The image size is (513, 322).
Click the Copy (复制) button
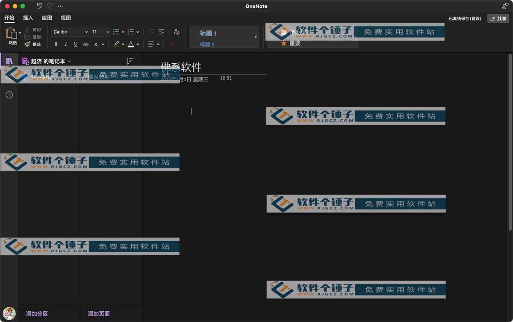[x=32, y=37]
